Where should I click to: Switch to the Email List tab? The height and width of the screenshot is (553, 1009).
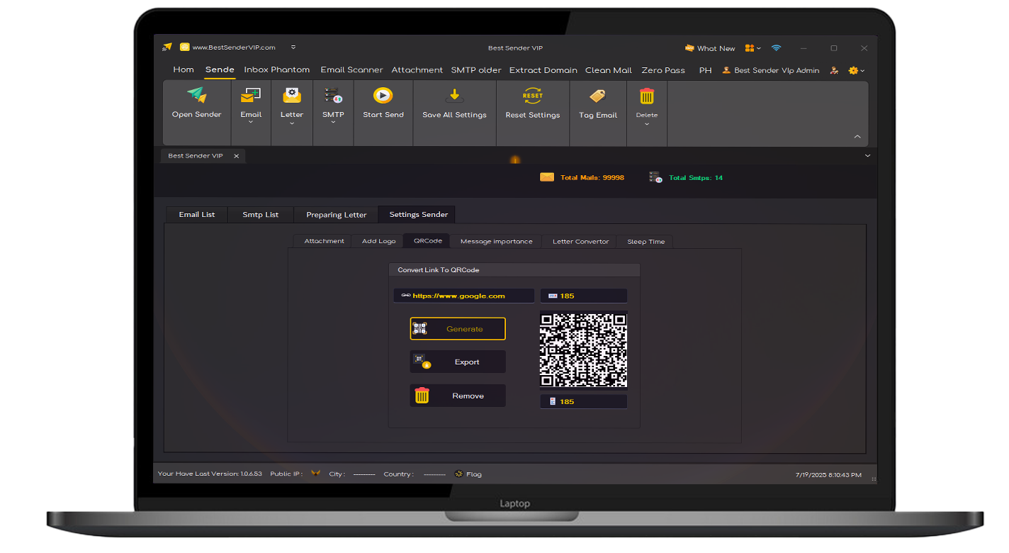(197, 214)
